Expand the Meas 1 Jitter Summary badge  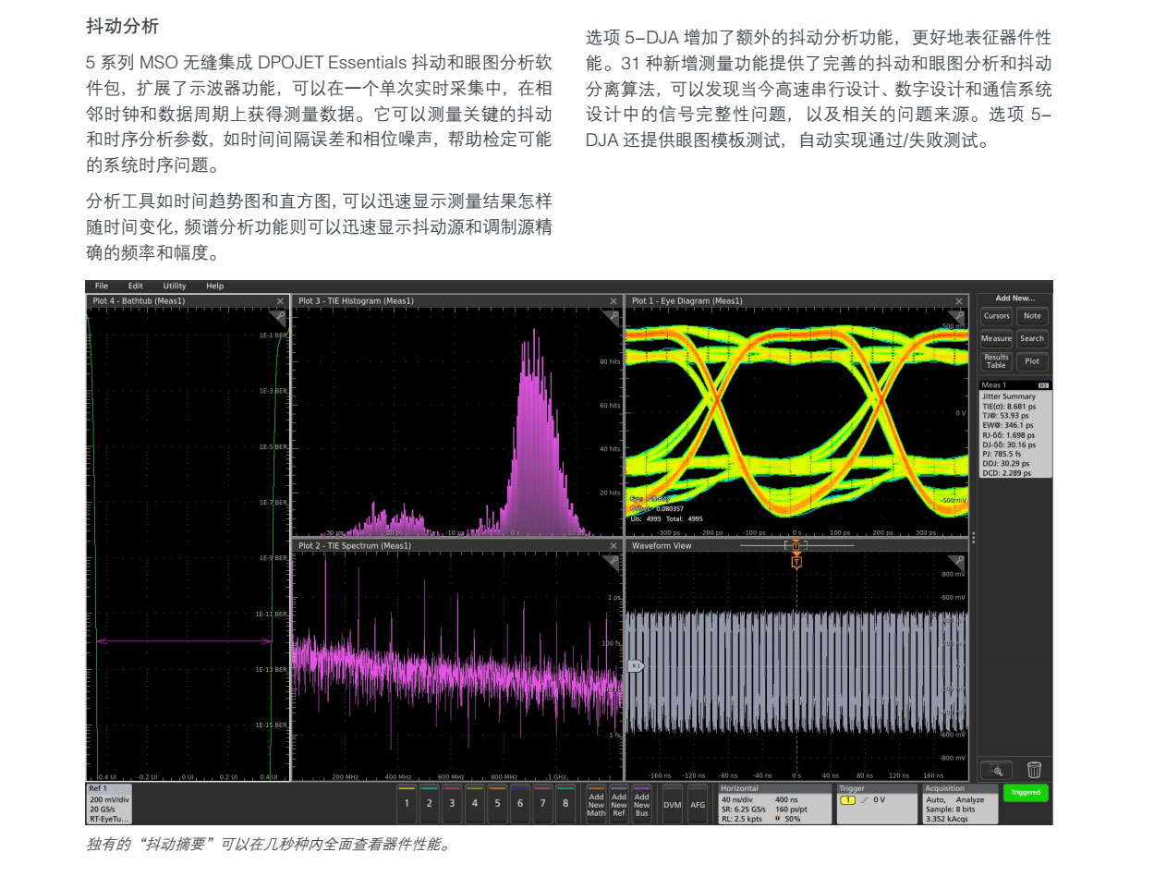click(1014, 430)
